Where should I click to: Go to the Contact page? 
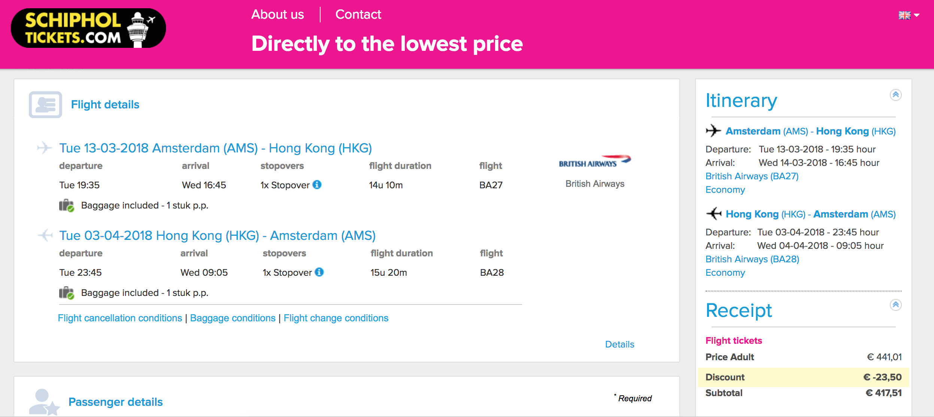358,15
